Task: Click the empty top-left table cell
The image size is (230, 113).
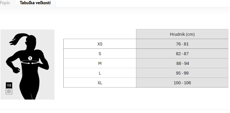Action: coord(100,34)
